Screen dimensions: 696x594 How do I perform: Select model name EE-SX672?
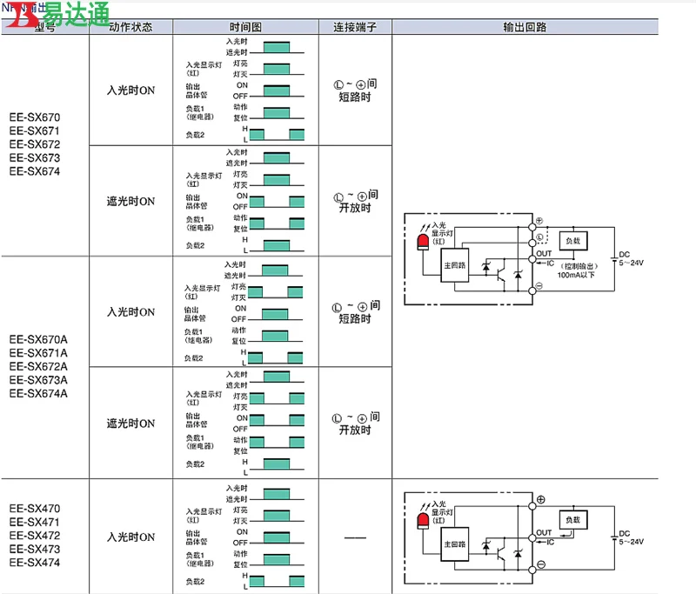click(35, 144)
